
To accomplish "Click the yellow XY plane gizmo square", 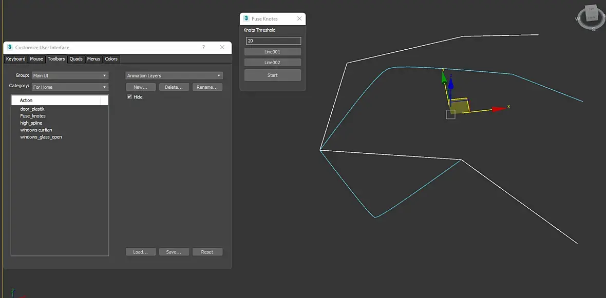I will point(459,106).
